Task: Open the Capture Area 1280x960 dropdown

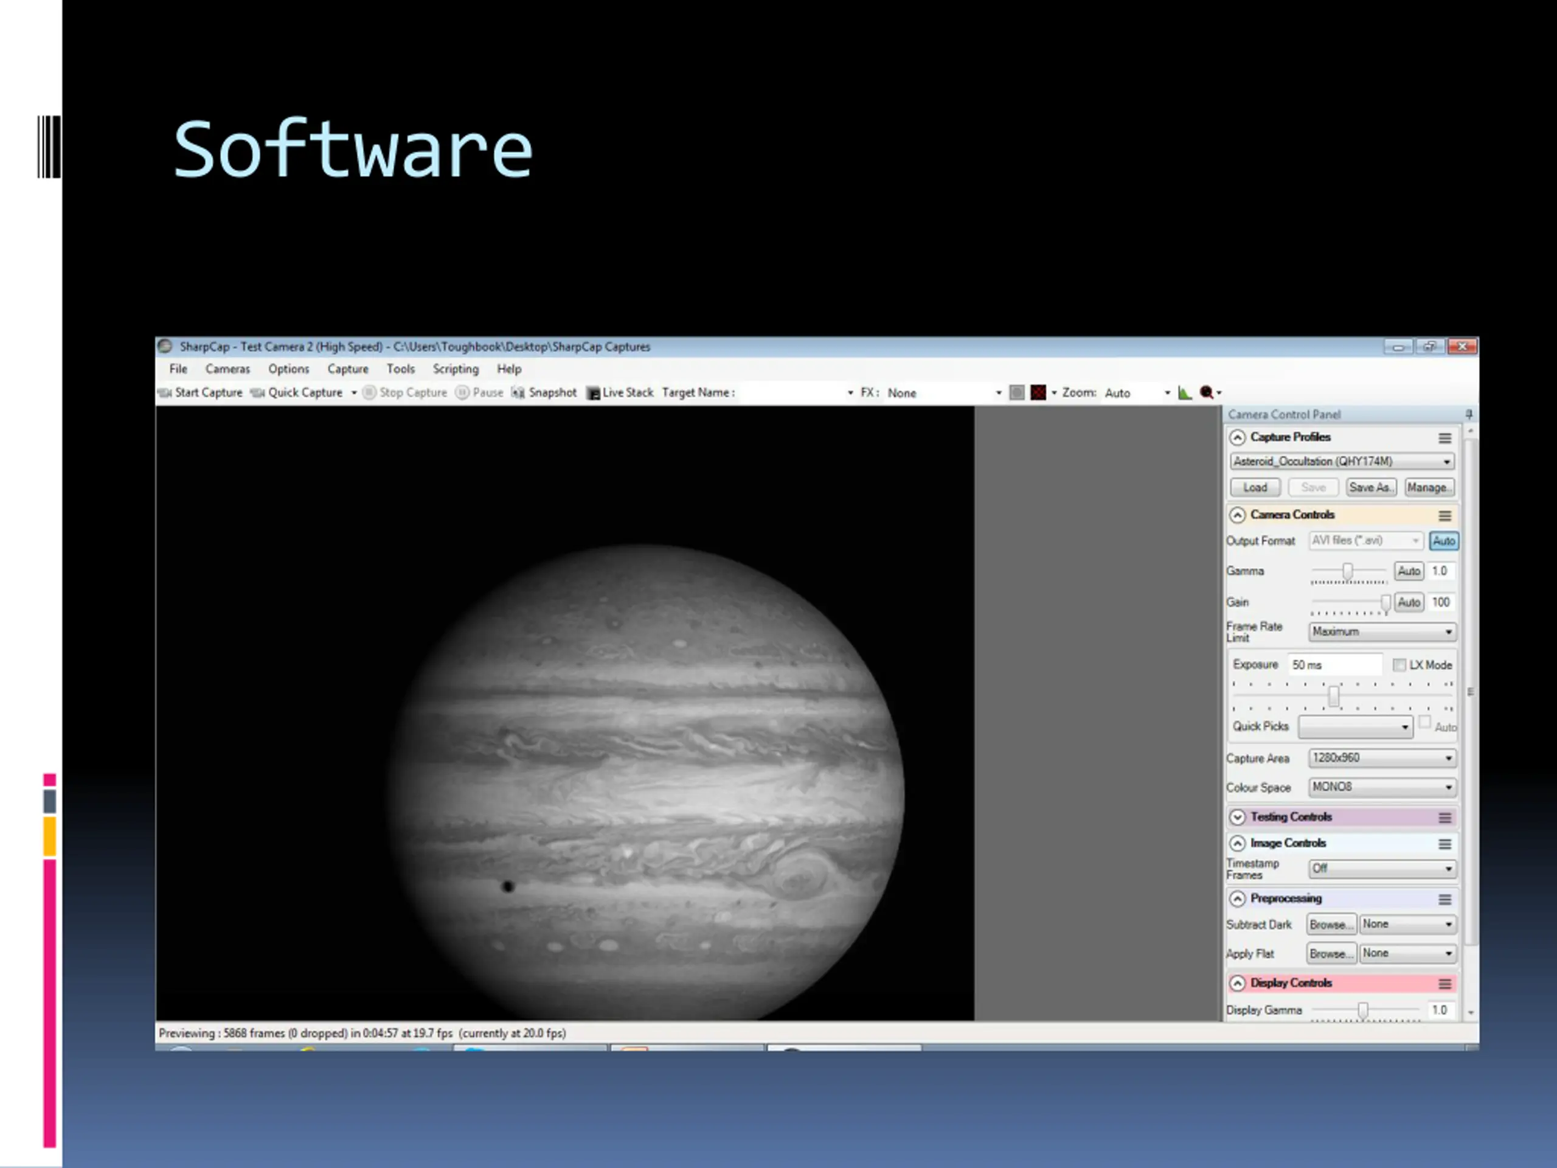Action: 1382,758
